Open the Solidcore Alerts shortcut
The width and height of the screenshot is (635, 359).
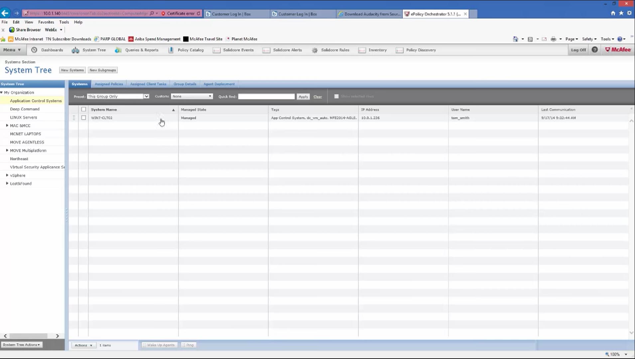click(x=283, y=50)
